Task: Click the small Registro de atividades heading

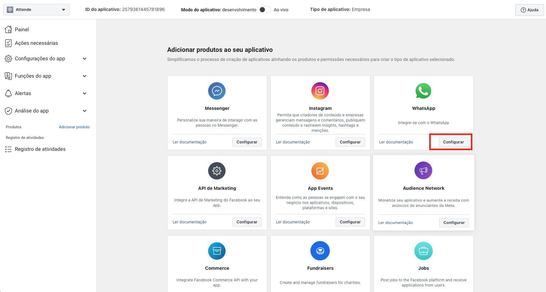Action: point(25,138)
